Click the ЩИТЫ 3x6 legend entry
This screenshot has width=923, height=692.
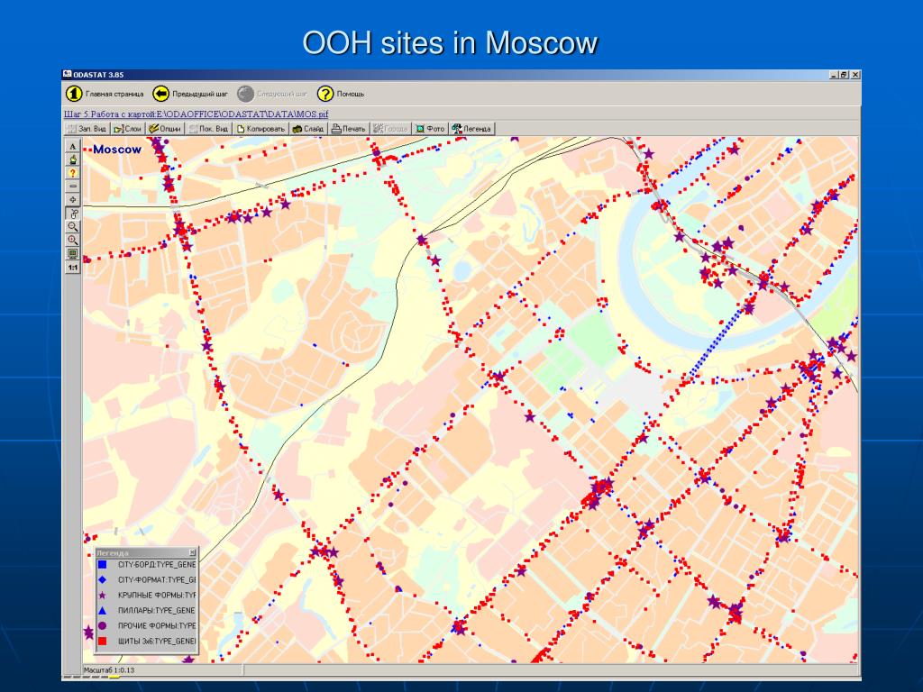click(157, 641)
